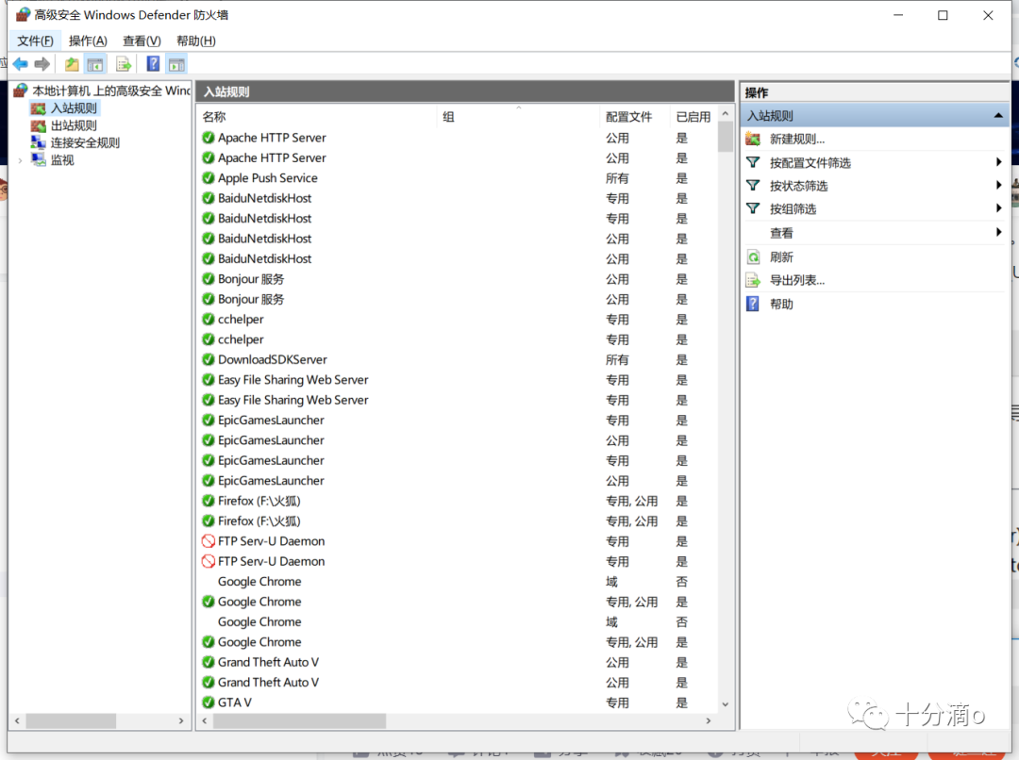Select the first Easy File Sharing Web Server rule

458,379
